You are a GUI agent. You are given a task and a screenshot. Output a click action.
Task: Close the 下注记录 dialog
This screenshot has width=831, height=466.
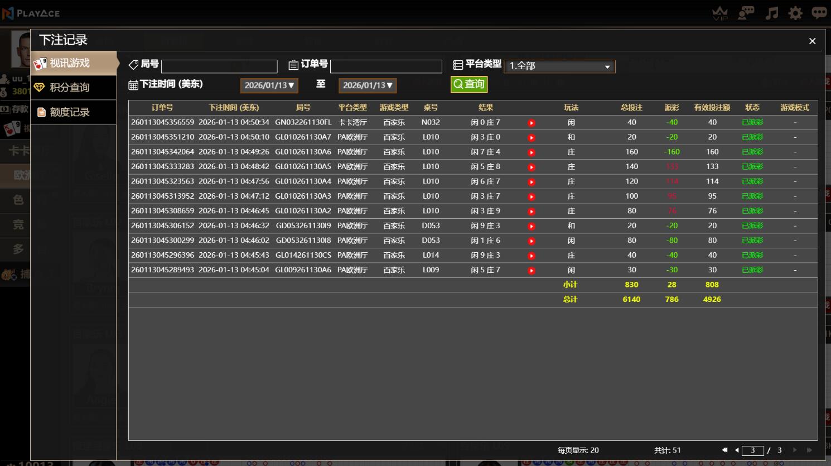(x=812, y=41)
